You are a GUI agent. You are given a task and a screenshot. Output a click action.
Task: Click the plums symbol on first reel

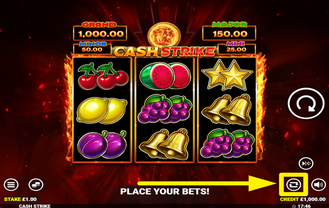click(x=102, y=145)
